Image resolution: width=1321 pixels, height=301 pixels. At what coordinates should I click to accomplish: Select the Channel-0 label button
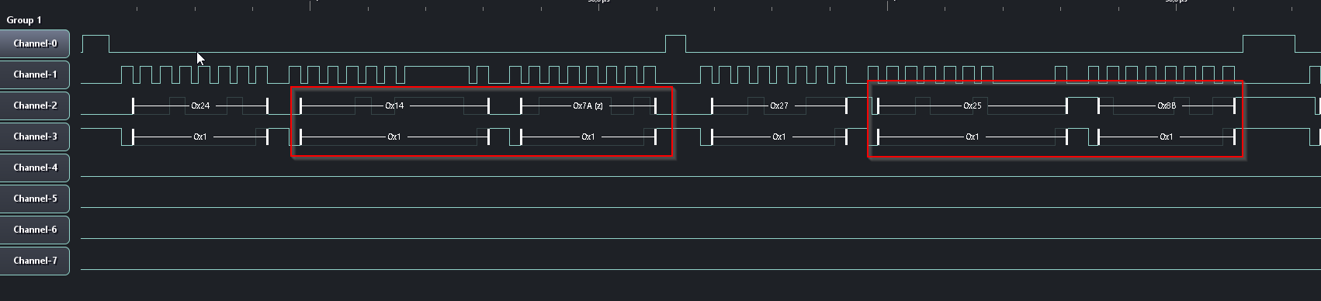pos(35,43)
